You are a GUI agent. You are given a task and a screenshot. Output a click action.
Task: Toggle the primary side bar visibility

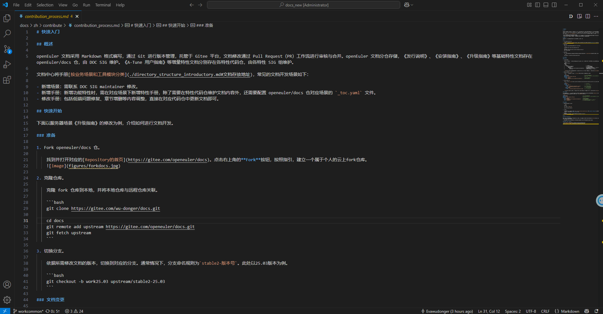(x=538, y=5)
